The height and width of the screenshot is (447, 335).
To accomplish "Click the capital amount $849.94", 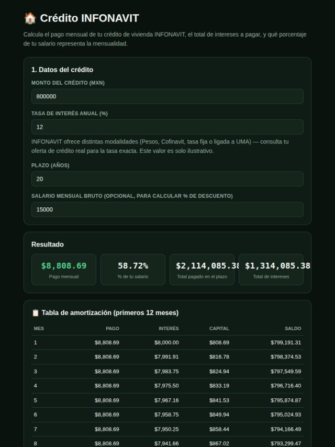I will click(219, 415).
